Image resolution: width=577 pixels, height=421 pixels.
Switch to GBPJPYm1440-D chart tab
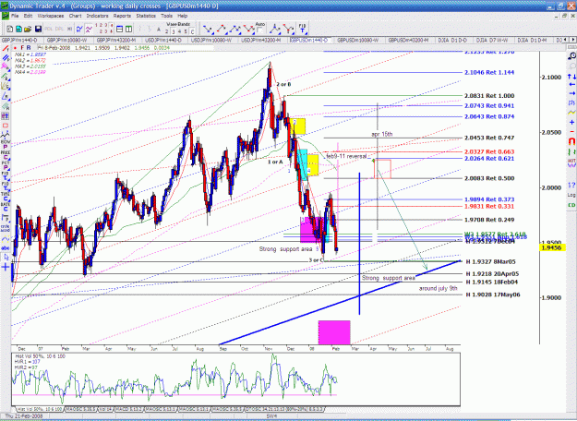[x=19, y=40]
